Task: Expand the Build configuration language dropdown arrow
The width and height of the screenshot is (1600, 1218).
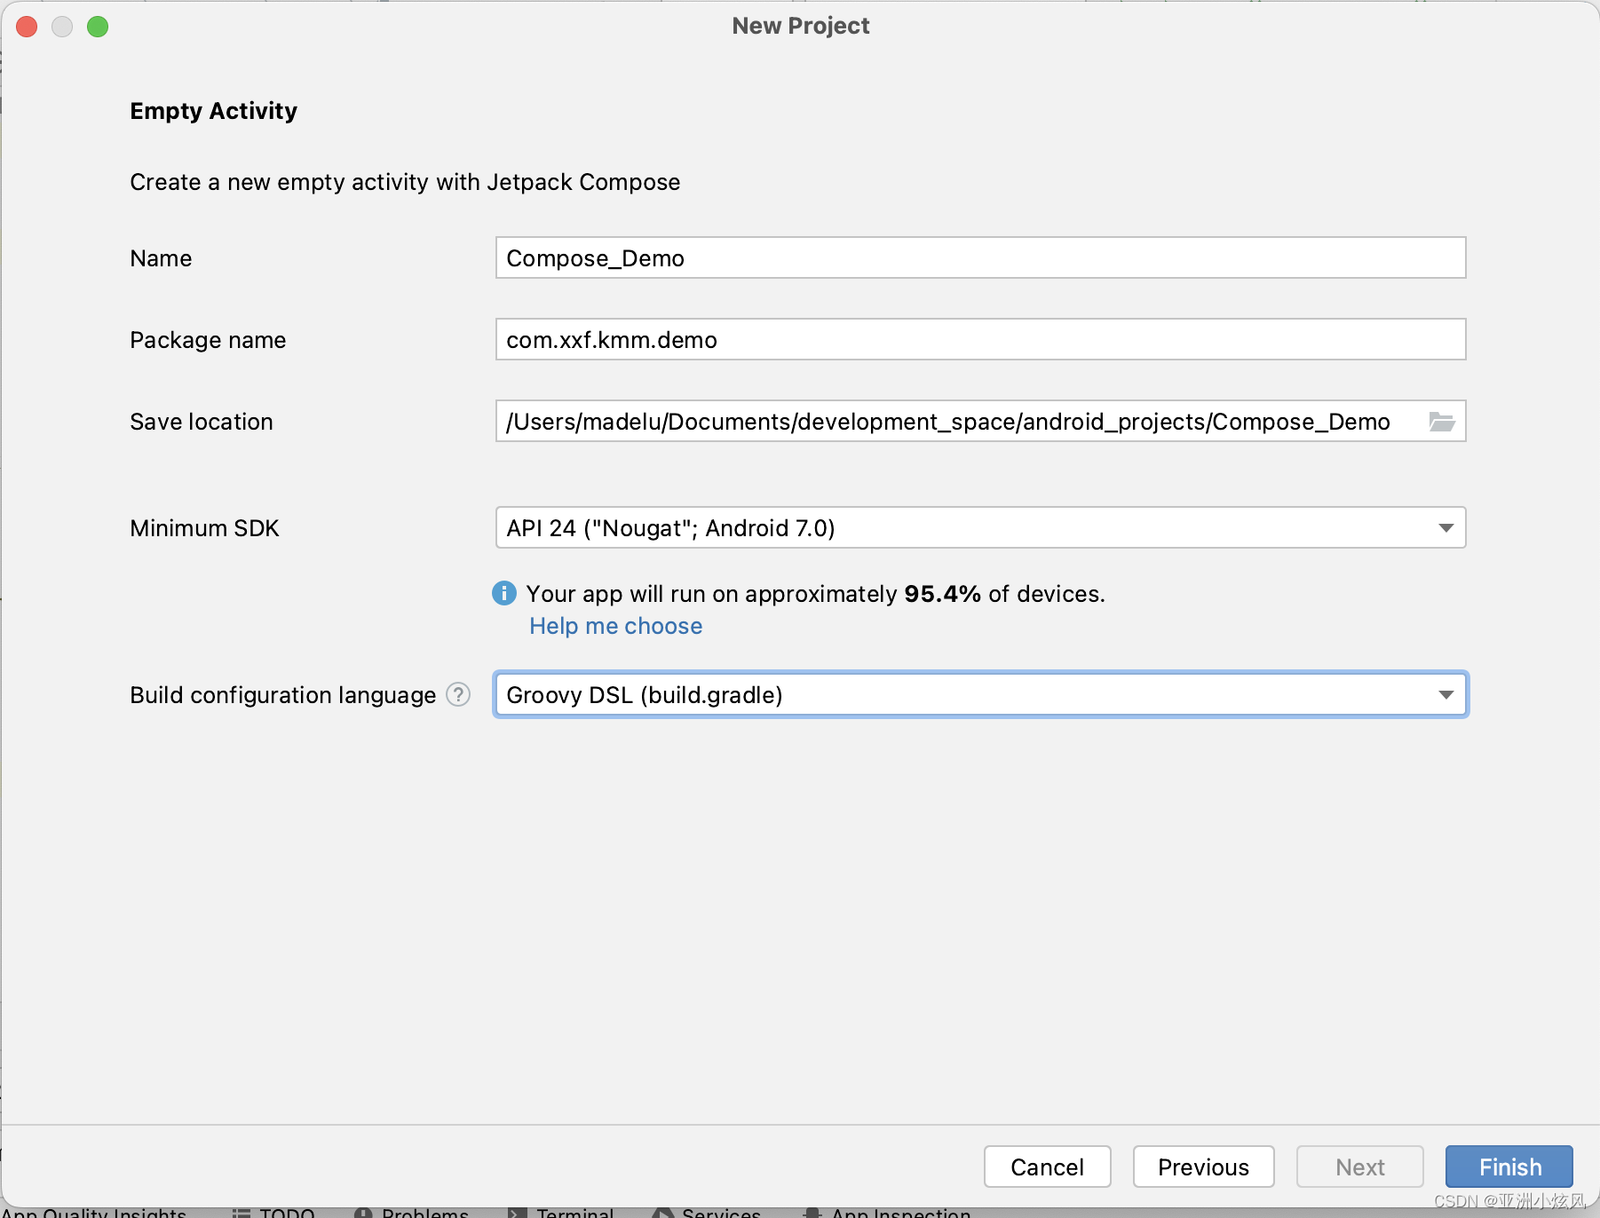Action: click(x=1446, y=694)
